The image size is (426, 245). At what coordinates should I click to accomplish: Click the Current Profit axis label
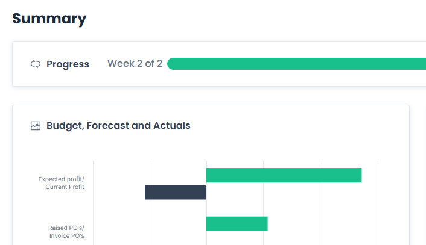coord(65,187)
